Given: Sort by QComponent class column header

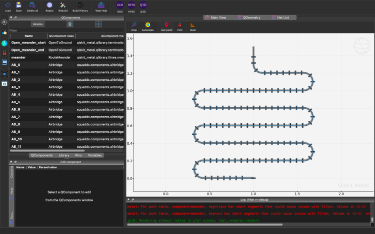Looking at the screenshot, I should 61,36.
